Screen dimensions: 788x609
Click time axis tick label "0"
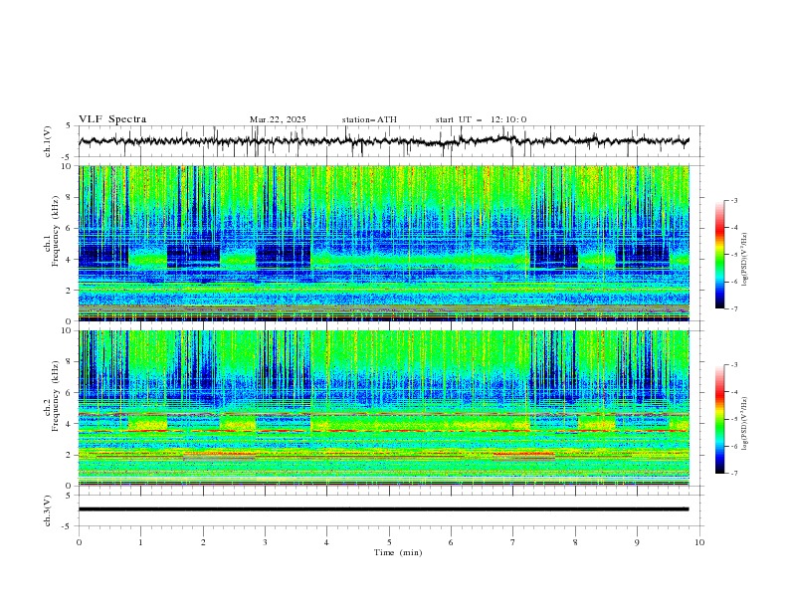click(x=79, y=542)
